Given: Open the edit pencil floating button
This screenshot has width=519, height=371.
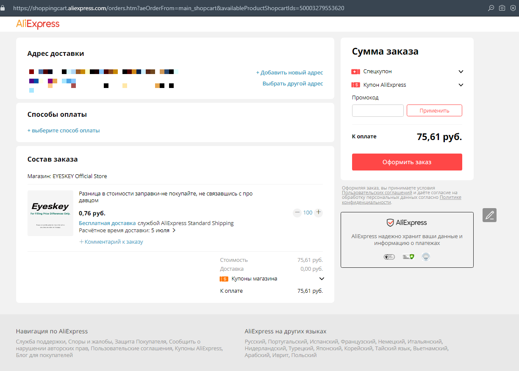Looking at the screenshot, I should [x=489, y=215].
